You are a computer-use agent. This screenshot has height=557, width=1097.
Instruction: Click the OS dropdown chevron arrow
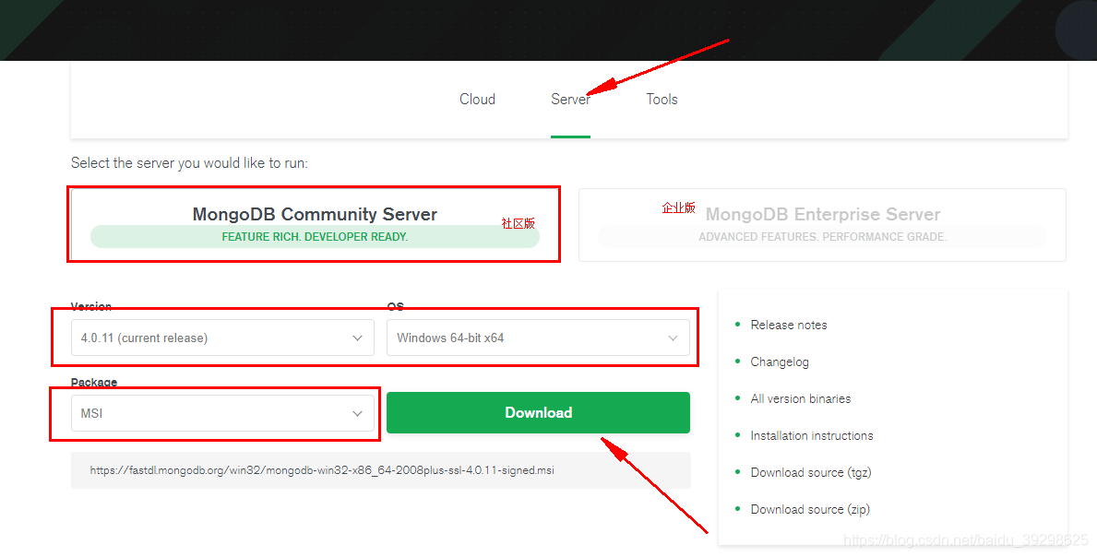673,338
